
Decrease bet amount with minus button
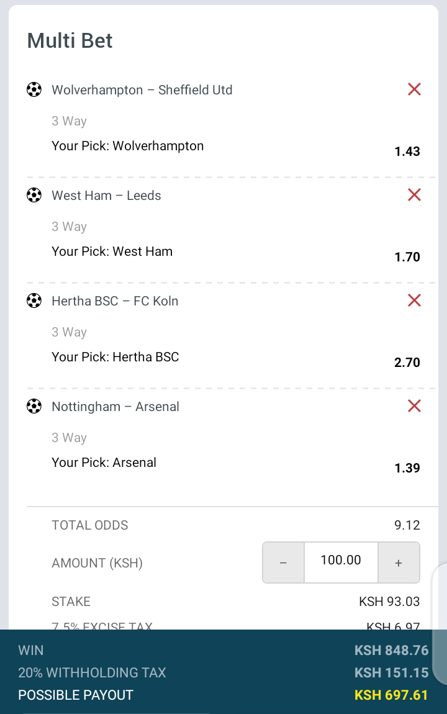click(284, 563)
